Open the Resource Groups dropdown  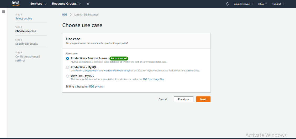pyautogui.click(x=66, y=4)
